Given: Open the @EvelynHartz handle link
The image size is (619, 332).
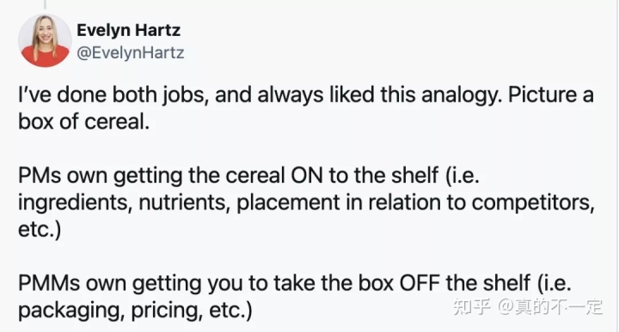Looking at the screenshot, I should (131, 53).
